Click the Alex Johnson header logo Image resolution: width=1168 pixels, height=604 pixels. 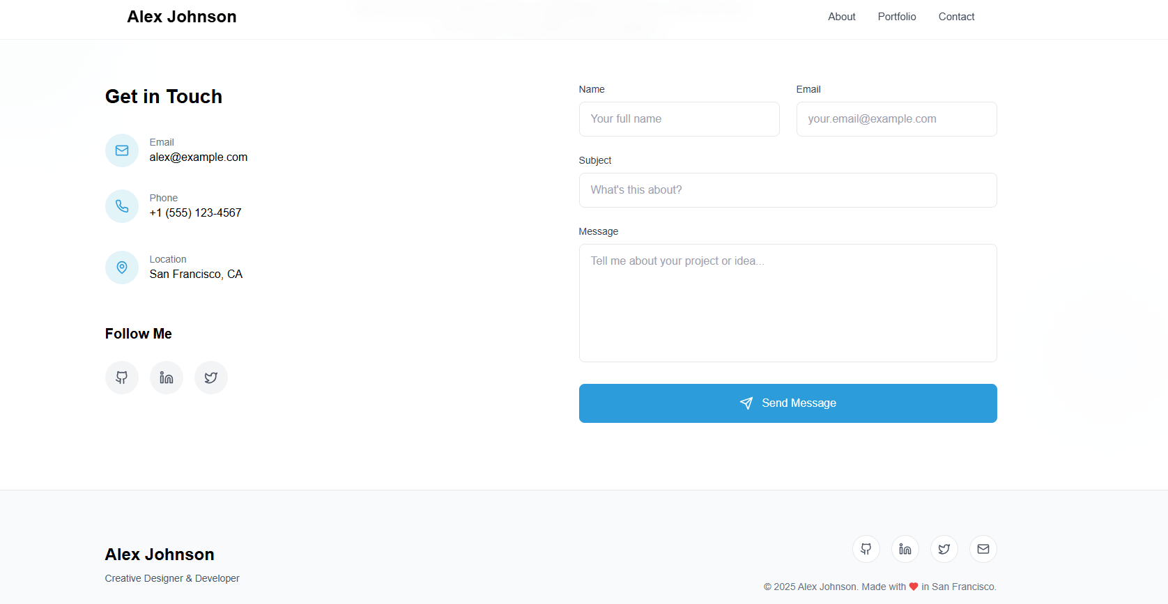(182, 17)
